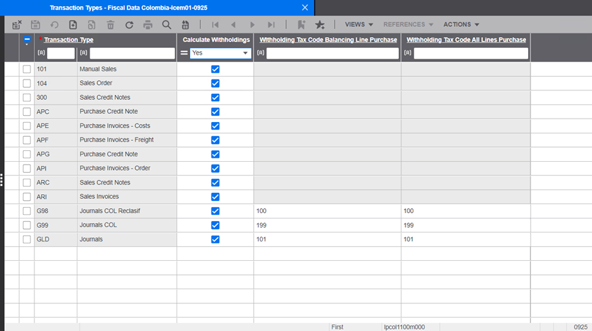Expand the VIEWS dropdown menu

point(359,25)
